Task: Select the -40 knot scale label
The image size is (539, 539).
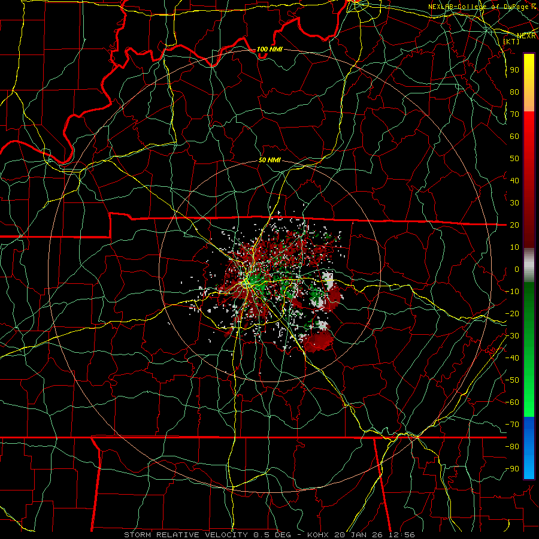Action: click(512, 358)
